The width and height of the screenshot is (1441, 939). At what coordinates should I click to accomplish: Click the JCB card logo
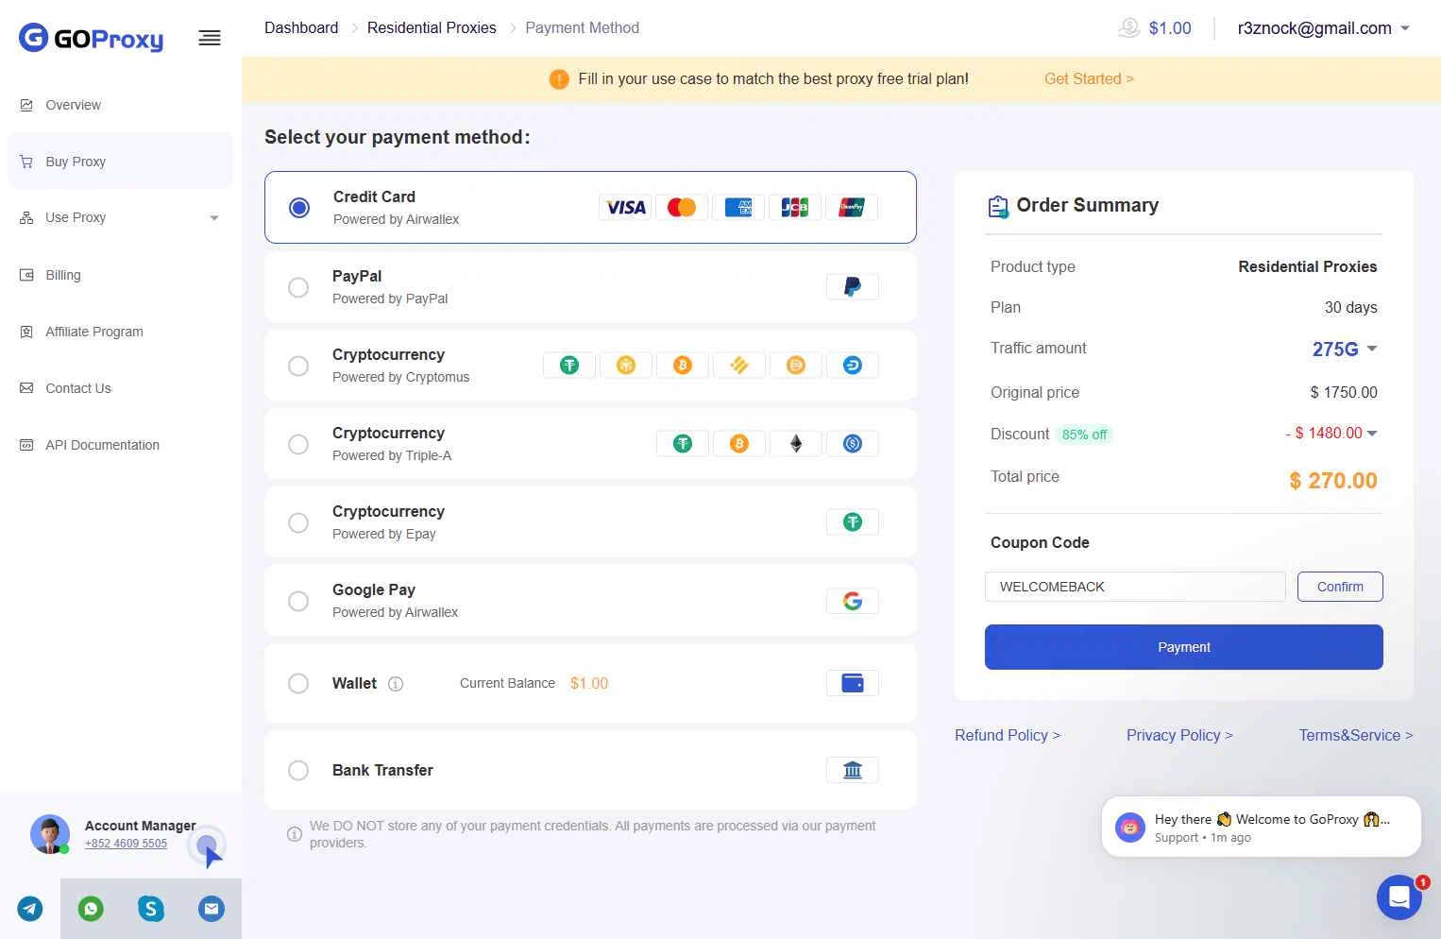pyautogui.click(x=795, y=207)
